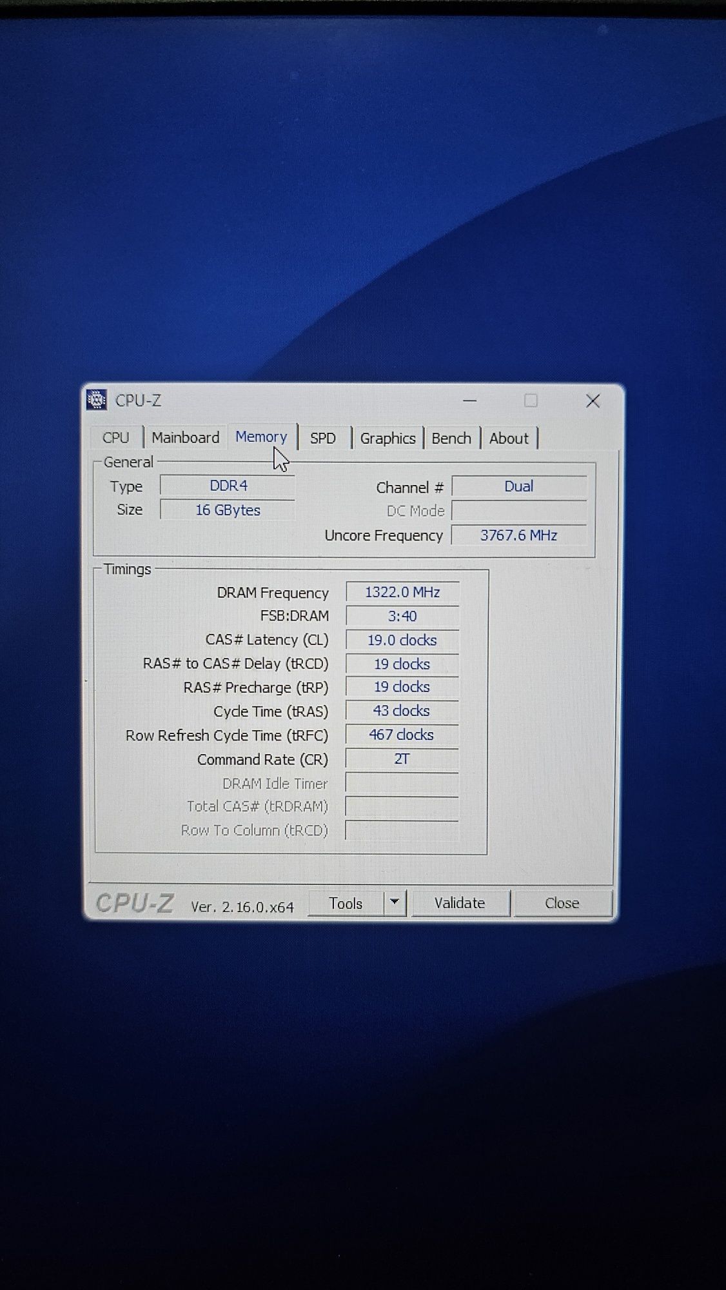This screenshot has height=1290, width=726.
Task: Expand the Tools dropdown arrow
Action: click(x=395, y=902)
